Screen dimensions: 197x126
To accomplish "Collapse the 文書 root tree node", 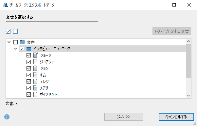I will tap(9, 42).
